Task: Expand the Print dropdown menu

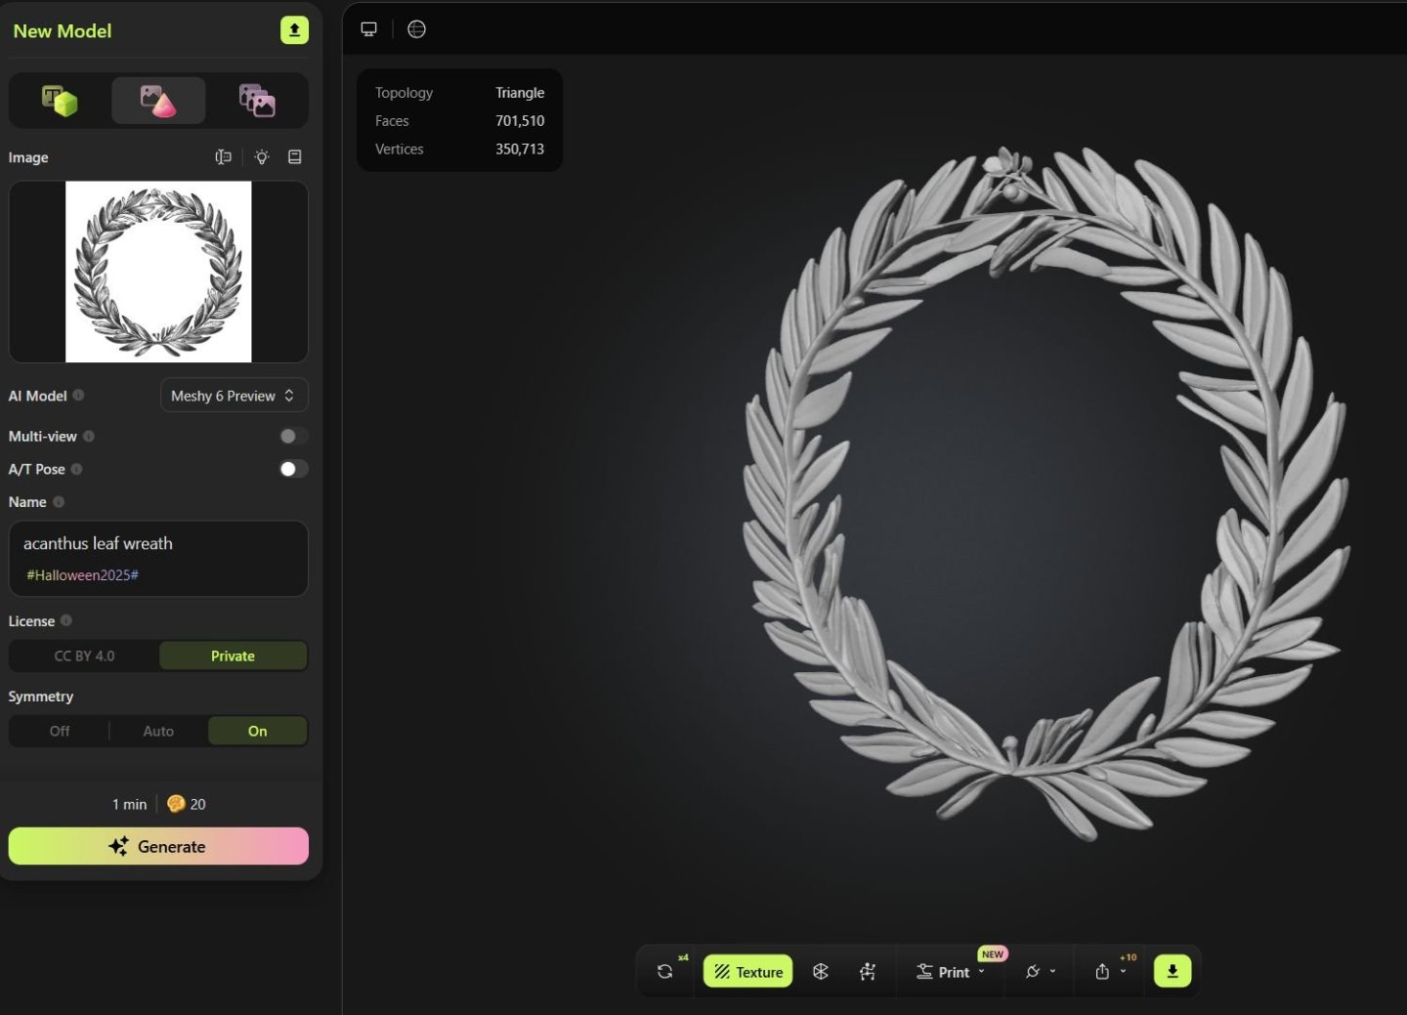Action: pyautogui.click(x=952, y=972)
